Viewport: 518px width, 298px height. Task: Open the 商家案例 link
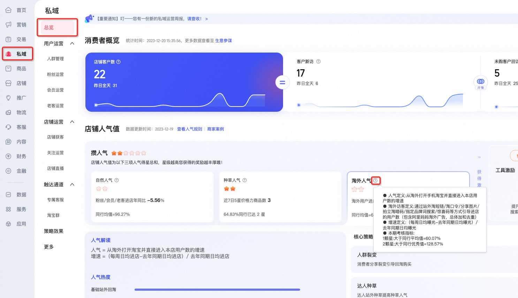click(215, 129)
